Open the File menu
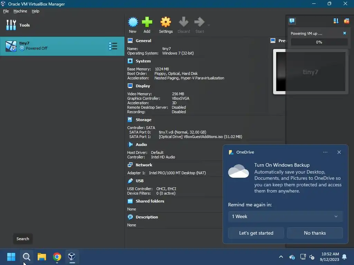Image resolution: width=354 pixels, height=265 pixels. (6, 11)
